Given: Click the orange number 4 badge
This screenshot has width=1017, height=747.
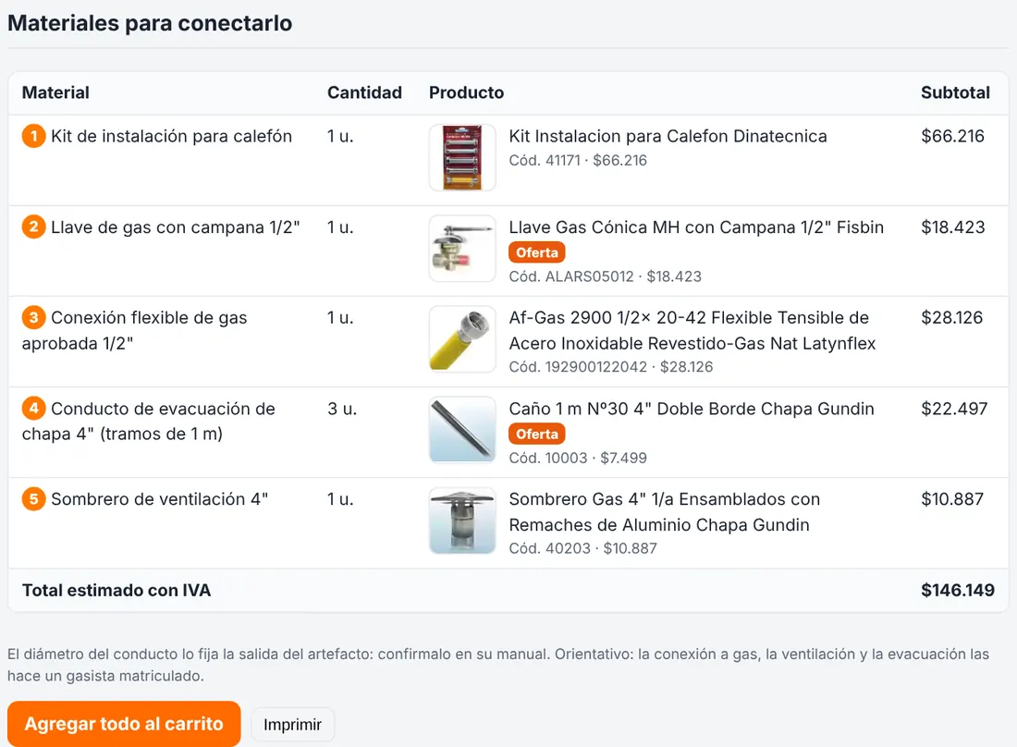Looking at the screenshot, I should [x=33, y=408].
